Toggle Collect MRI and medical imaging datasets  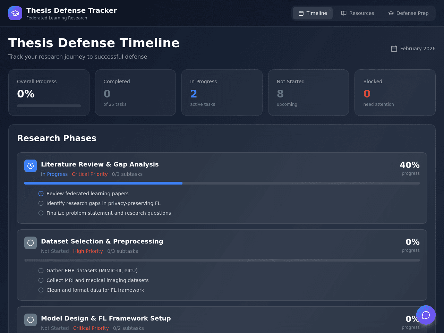41,280
